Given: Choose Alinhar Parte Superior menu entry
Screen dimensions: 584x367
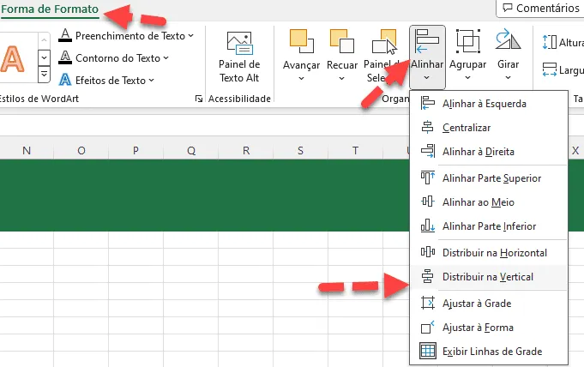Looking at the screenshot, I should tap(489, 178).
